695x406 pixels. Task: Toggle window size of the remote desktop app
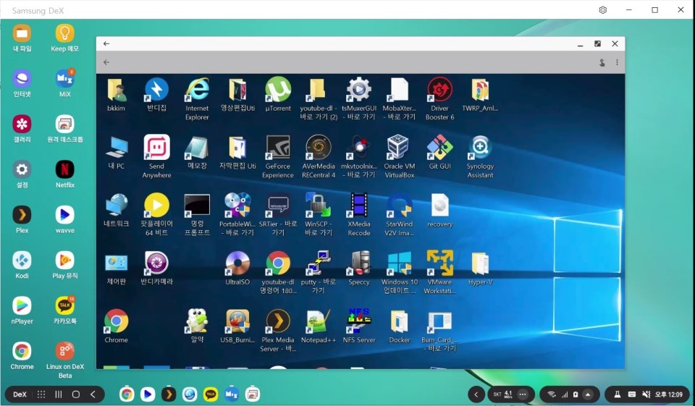[597, 43]
